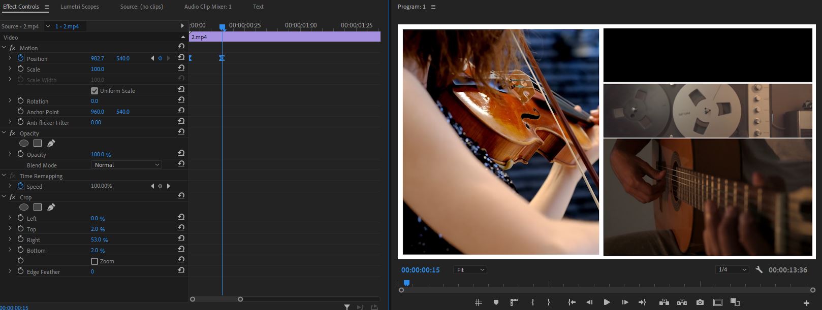822x310 pixels.
Task: Enable the Crop Zoom checkbox
Action: [94, 261]
